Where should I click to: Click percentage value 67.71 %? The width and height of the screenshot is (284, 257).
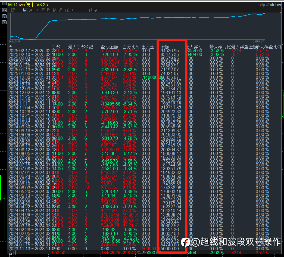coord(130,226)
